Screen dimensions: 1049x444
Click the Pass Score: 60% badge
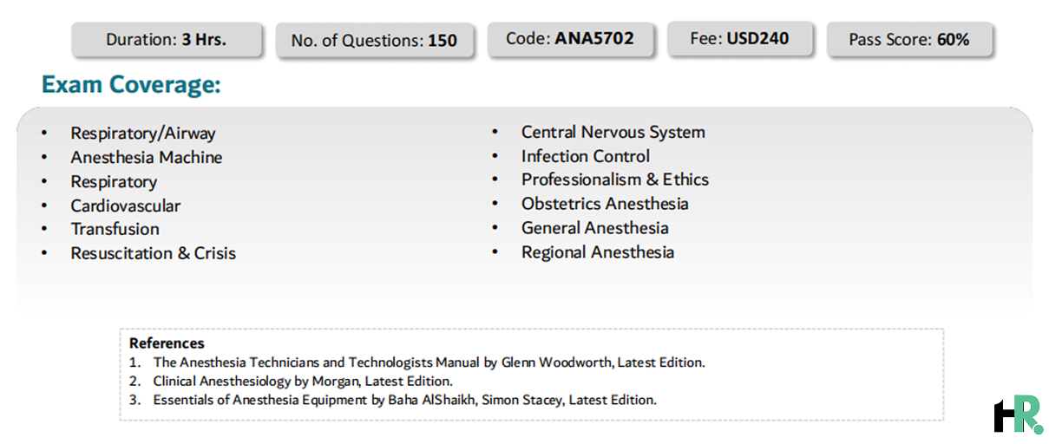coord(908,40)
